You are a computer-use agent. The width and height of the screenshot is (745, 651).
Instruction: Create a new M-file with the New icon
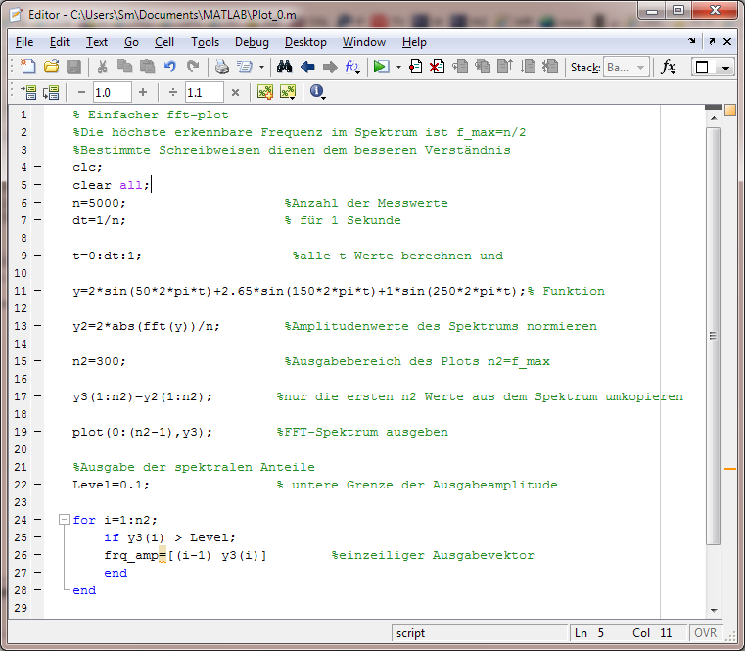pyautogui.click(x=28, y=67)
